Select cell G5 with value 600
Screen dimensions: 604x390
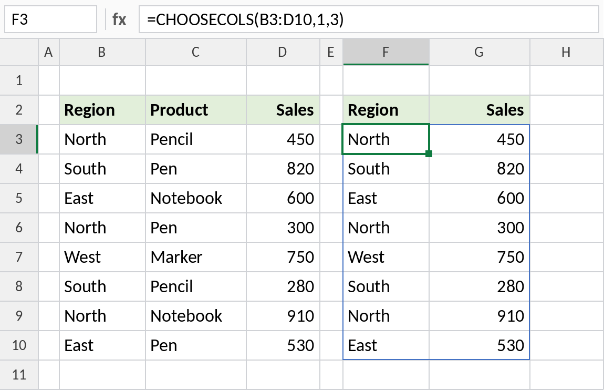click(479, 198)
